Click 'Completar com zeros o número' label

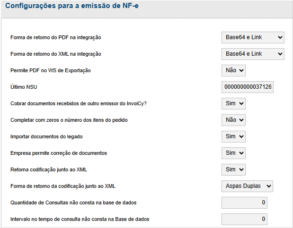point(69,120)
